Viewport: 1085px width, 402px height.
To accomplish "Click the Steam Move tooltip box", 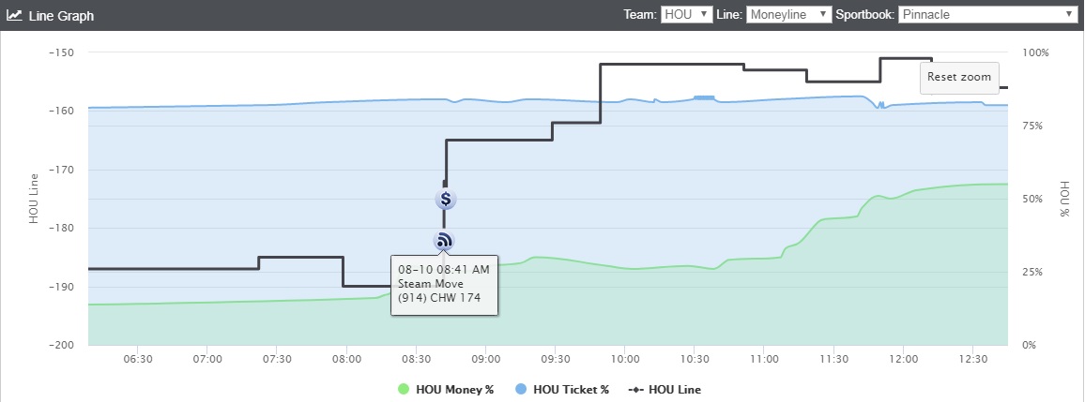I will pos(444,285).
